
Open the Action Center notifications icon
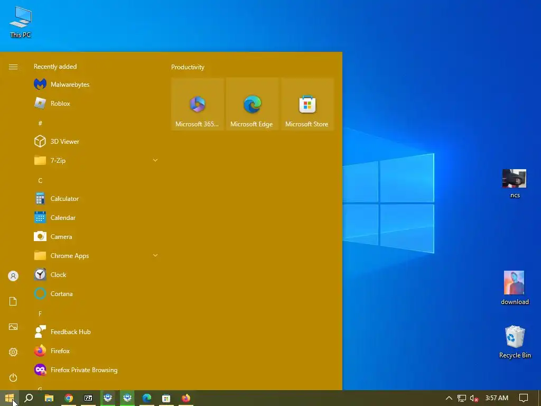tap(524, 398)
